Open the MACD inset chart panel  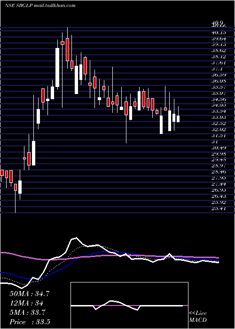(129, 305)
